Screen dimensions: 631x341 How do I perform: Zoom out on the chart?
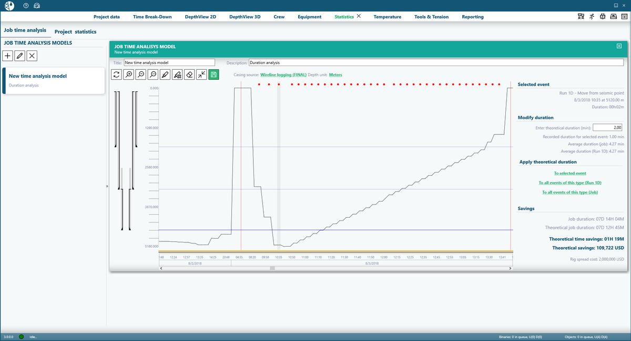point(141,75)
